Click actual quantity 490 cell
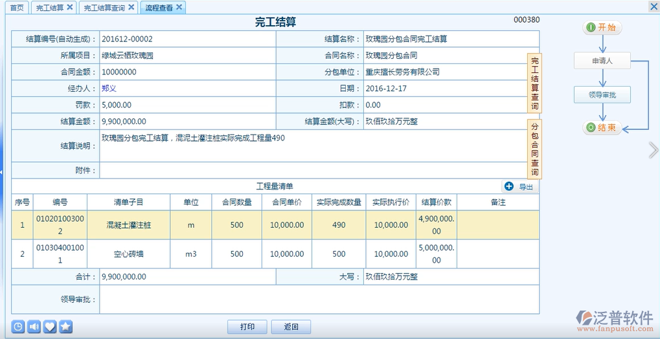This screenshot has height=339, width=660. click(339, 225)
